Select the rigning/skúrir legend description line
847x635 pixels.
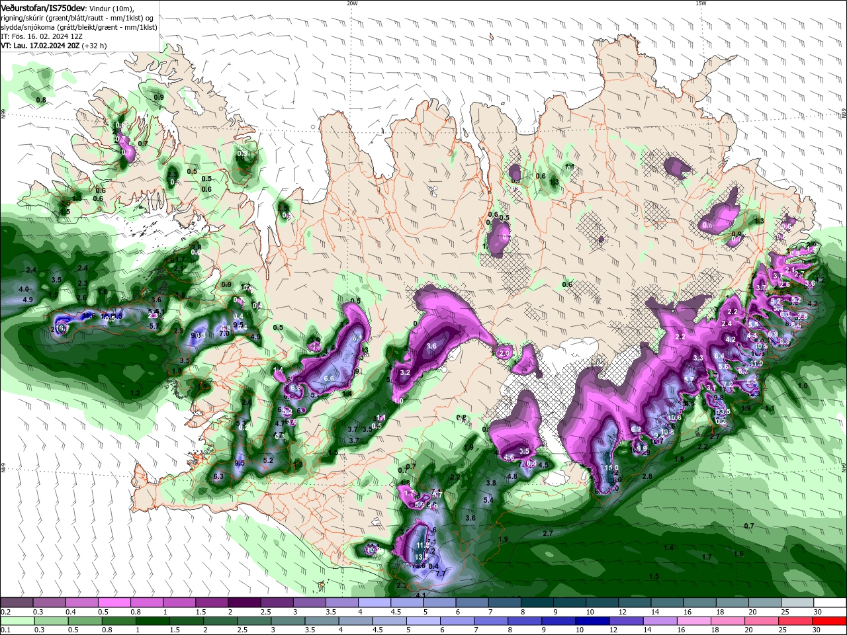76,18
